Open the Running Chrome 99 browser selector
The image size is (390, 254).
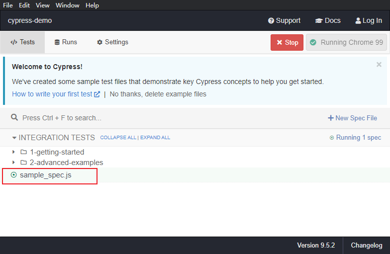346,43
